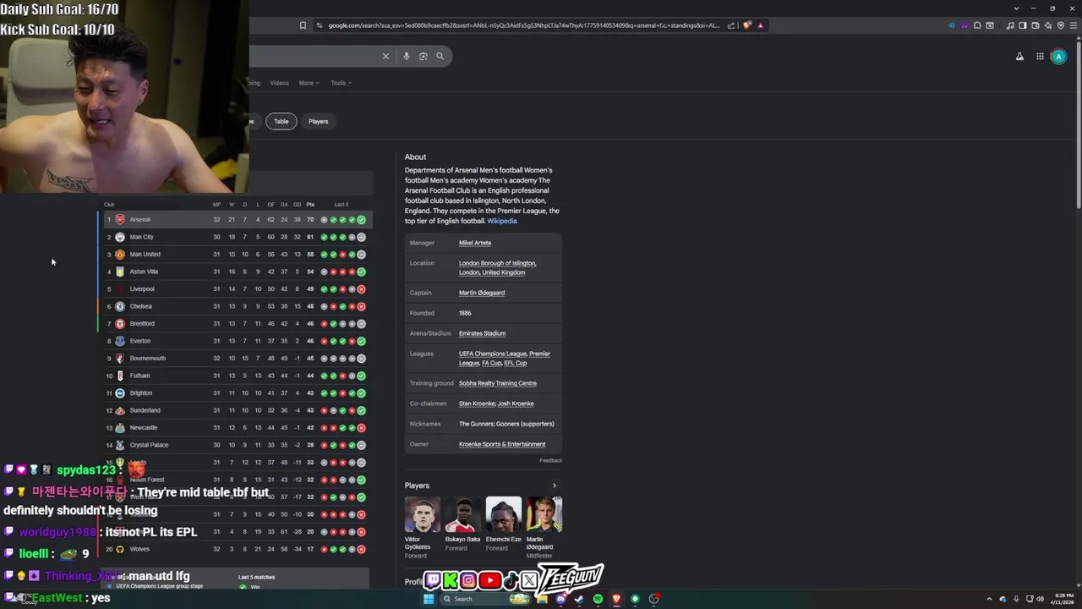Select the Man City table row
The image size is (1082, 609).
(x=237, y=237)
